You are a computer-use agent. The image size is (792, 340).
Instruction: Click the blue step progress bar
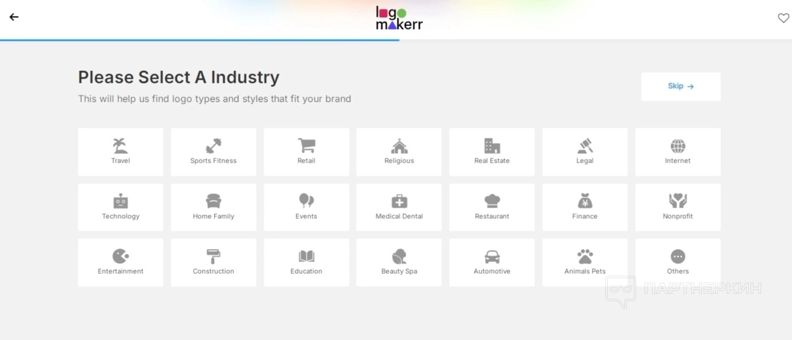pyautogui.click(x=200, y=40)
